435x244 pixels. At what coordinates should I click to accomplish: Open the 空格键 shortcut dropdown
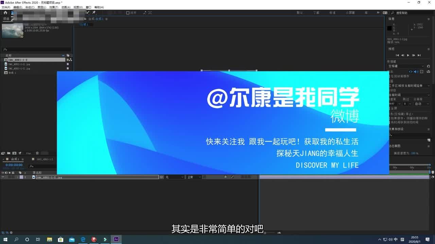[x=406, y=66]
